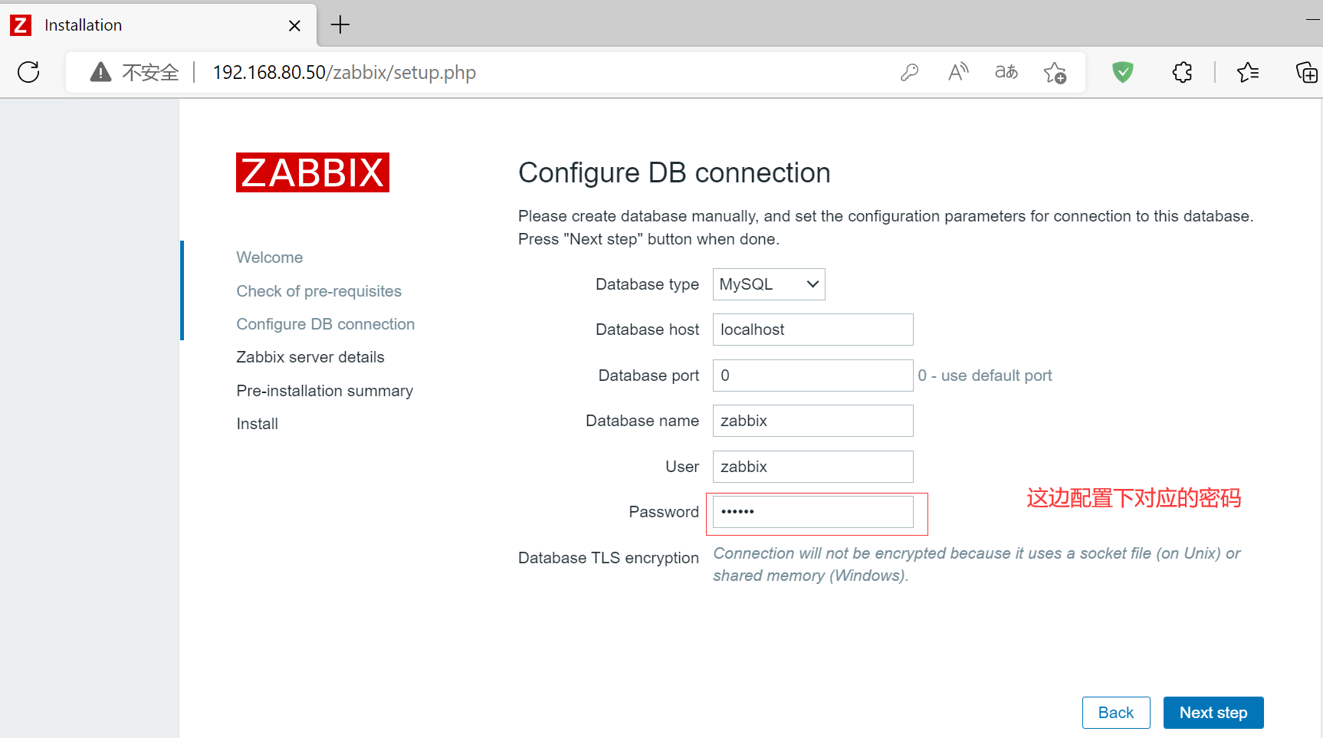Select Configure DB connection step
The height and width of the screenshot is (738, 1323).
(326, 324)
